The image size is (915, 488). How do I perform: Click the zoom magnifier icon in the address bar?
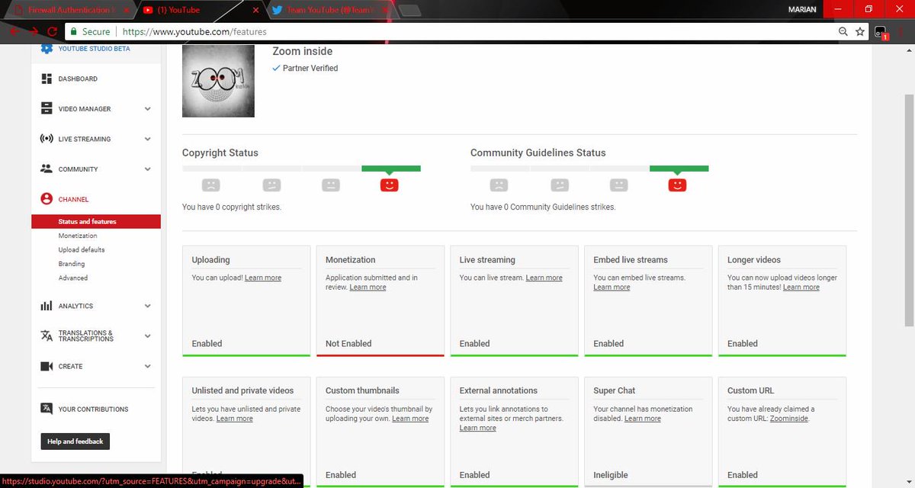coord(843,32)
